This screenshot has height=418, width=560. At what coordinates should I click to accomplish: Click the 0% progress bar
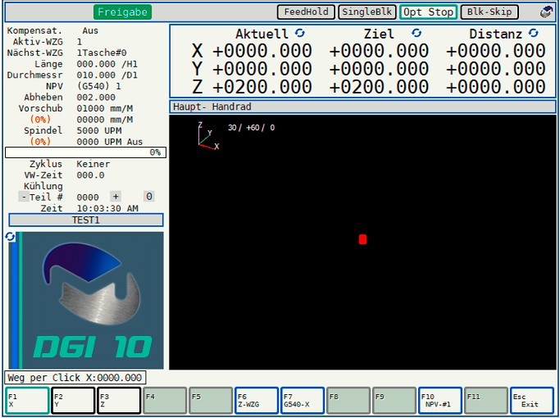click(85, 152)
